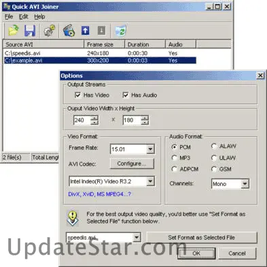267x267 pixels.
Task: Click the Configure... button
Action: [132, 163]
